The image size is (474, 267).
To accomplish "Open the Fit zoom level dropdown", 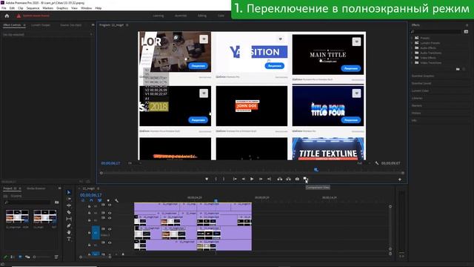I will pos(135,163).
